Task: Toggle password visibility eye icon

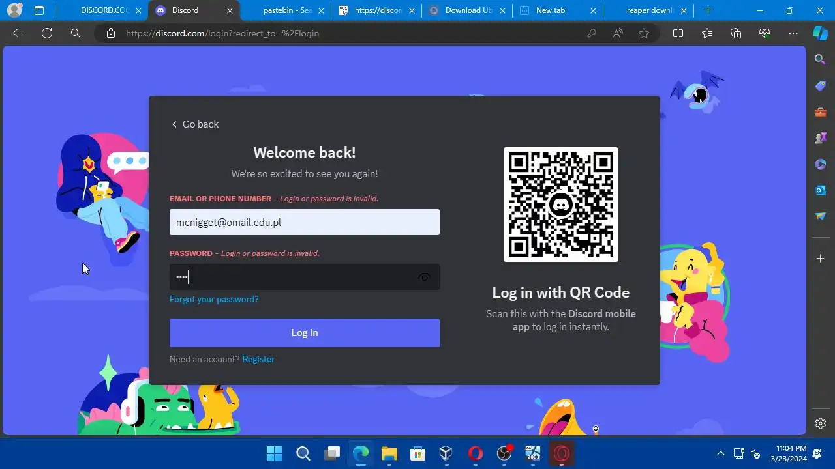Action: pyautogui.click(x=424, y=277)
